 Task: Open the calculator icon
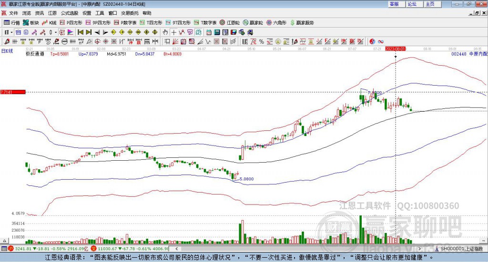[217, 32]
